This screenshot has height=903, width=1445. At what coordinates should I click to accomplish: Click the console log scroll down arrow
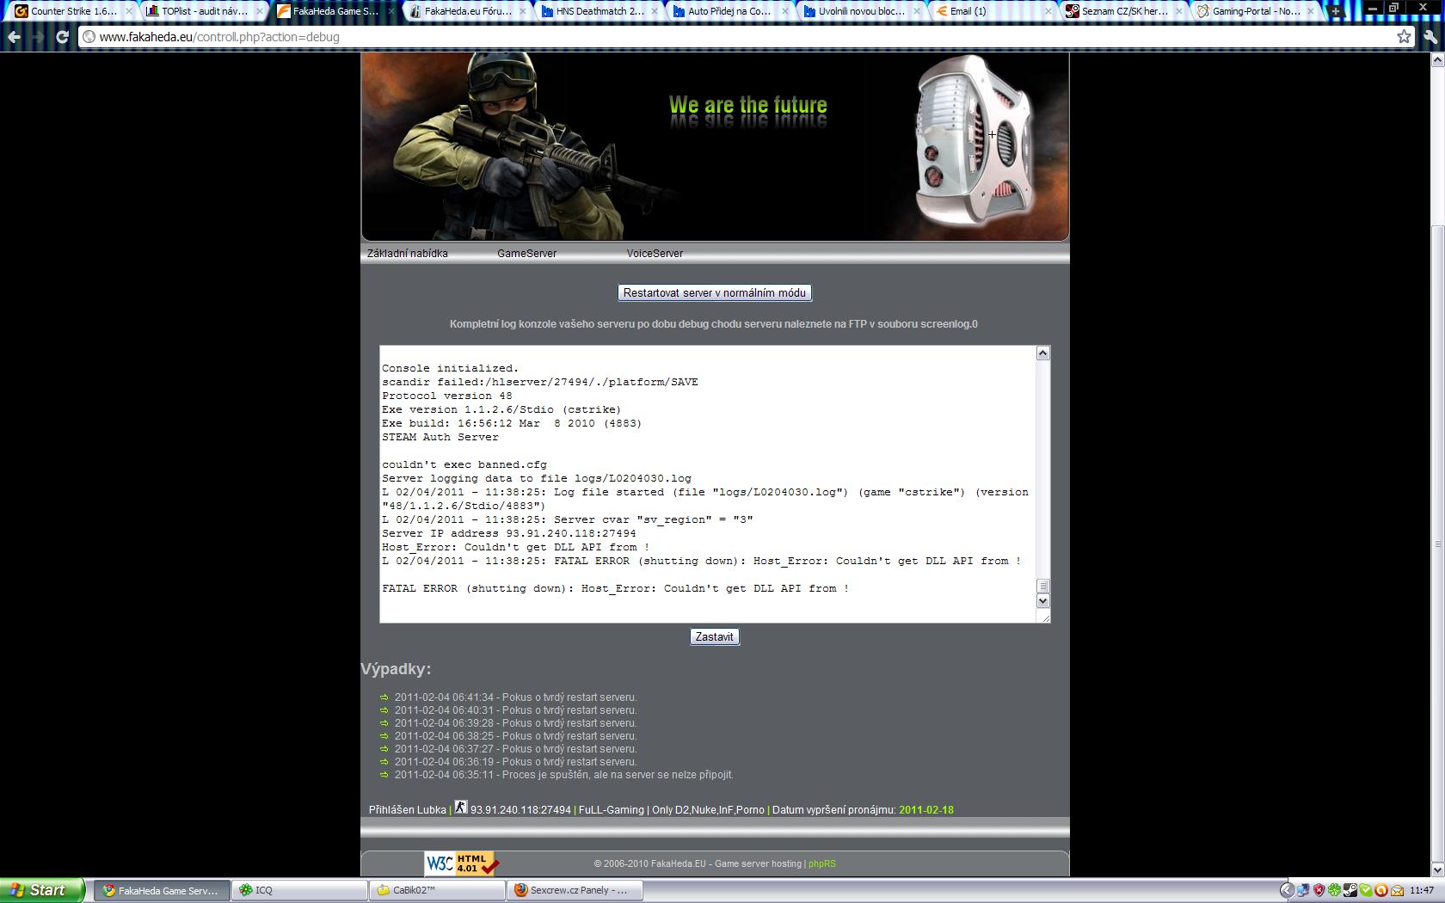[x=1042, y=601]
